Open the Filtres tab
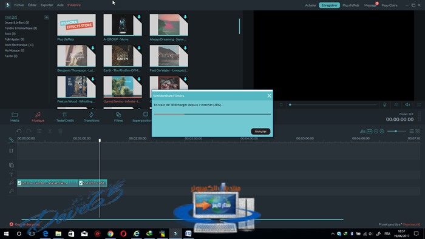Image resolution: width=425 pixels, height=239 pixels. tap(118, 117)
